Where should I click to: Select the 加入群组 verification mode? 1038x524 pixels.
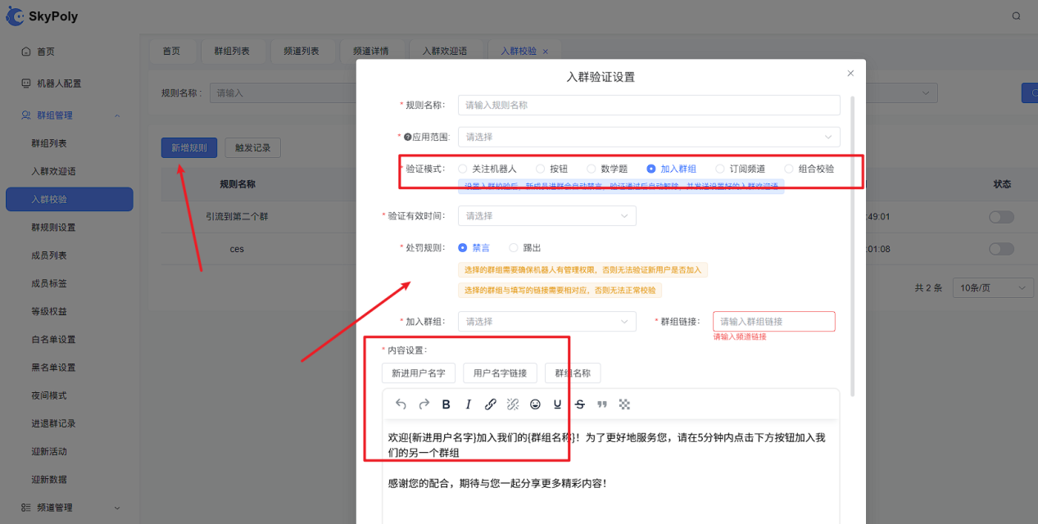(671, 169)
